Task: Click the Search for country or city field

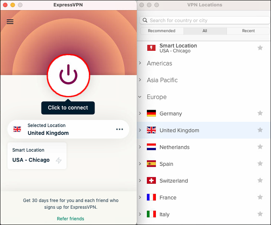Action: tap(205, 20)
